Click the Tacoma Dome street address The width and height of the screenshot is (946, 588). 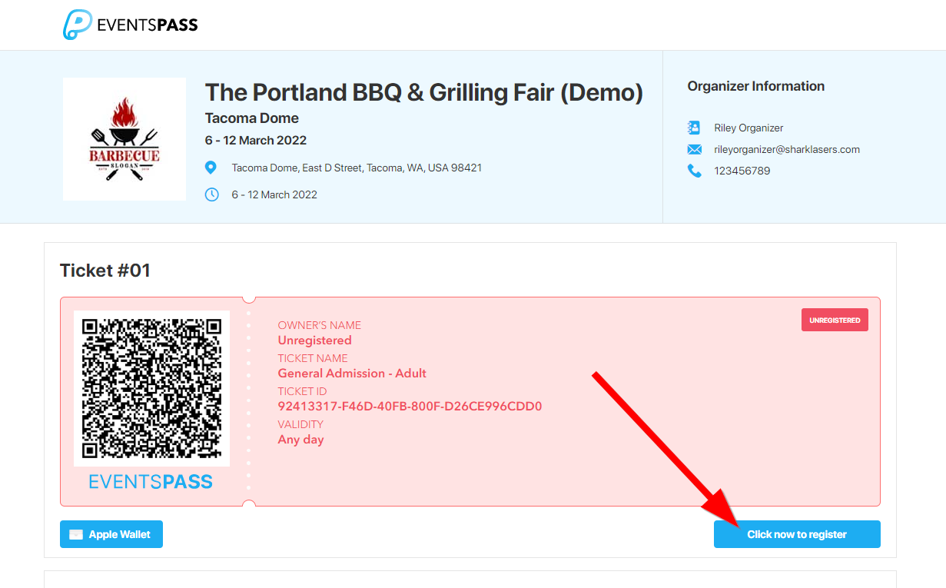click(357, 168)
